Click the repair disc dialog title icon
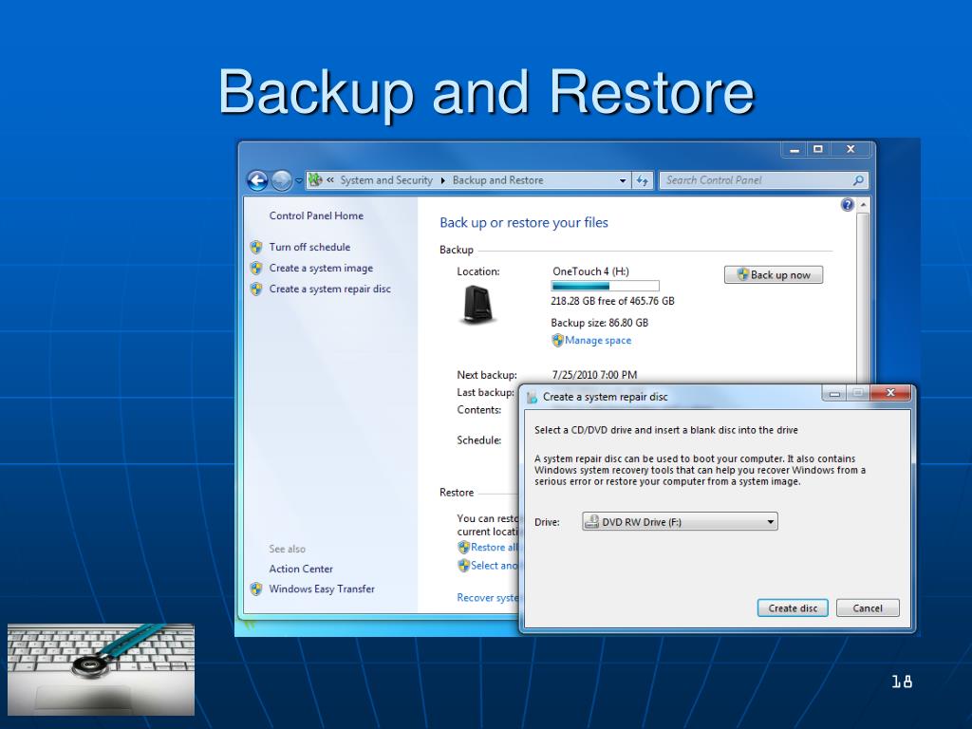The width and height of the screenshot is (972, 729). point(532,398)
